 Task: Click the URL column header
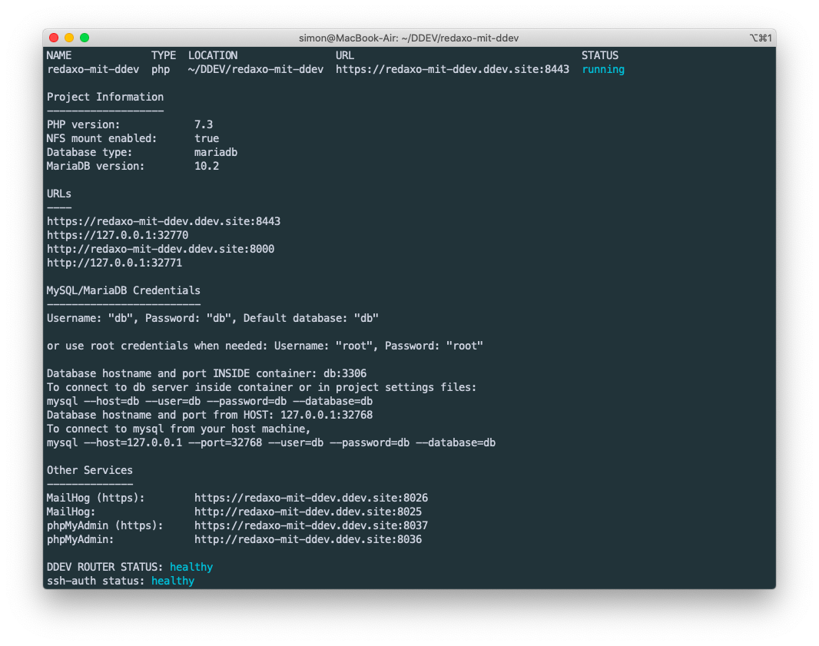tap(345, 55)
